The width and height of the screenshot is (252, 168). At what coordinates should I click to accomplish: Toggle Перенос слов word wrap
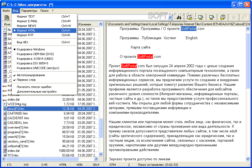[x=44, y=80]
